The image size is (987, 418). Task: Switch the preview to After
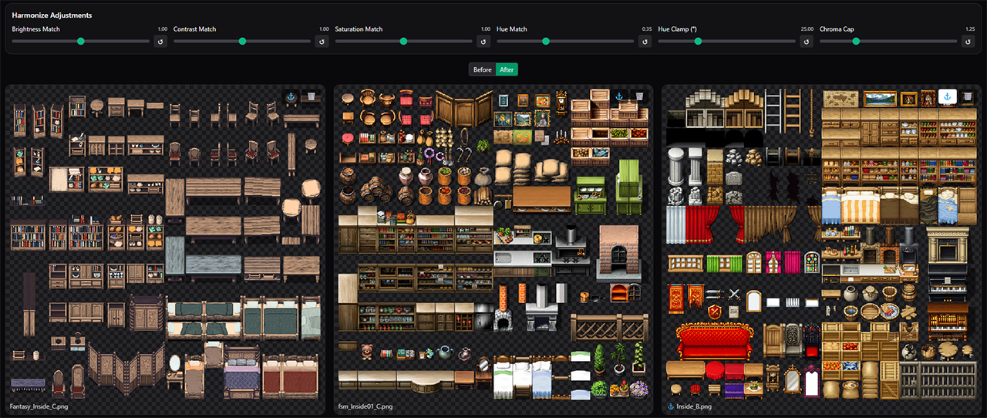[x=507, y=69]
